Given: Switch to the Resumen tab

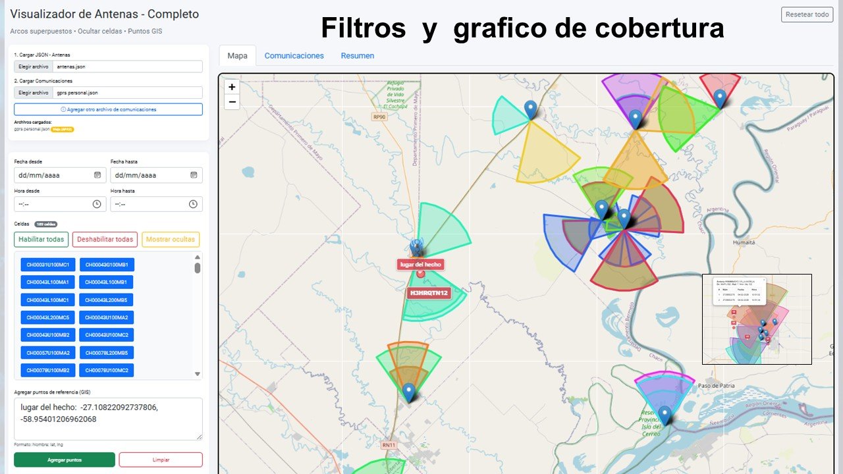Looking at the screenshot, I should click(x=358, y=56).
